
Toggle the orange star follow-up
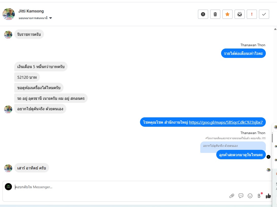tap(227, 14)
